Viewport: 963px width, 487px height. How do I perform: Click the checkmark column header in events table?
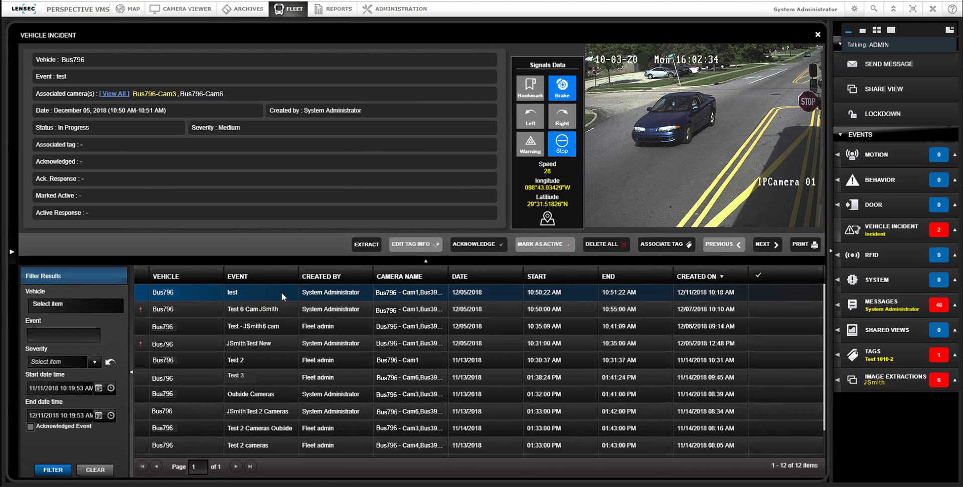758,275
